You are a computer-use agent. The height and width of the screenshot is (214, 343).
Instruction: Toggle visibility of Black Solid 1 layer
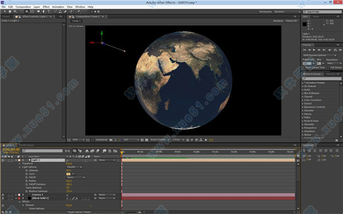coord(3,198)
